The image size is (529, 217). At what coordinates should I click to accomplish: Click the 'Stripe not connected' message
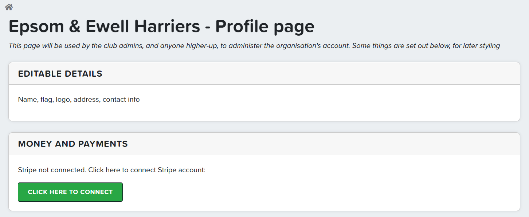[x=112, y=170]
